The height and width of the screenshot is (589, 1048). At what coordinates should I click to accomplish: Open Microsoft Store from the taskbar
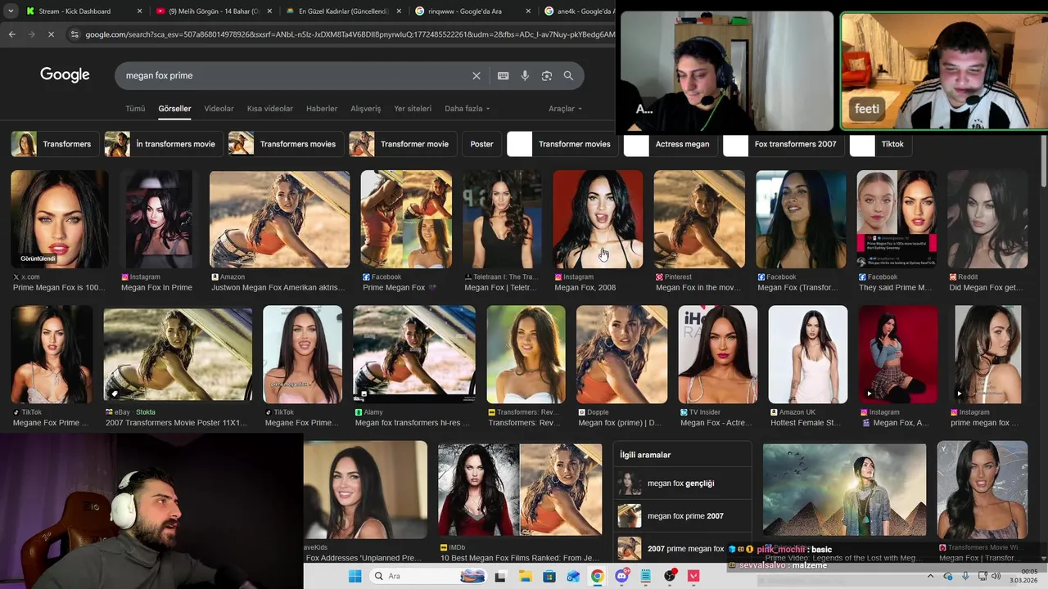pos(549,576)
